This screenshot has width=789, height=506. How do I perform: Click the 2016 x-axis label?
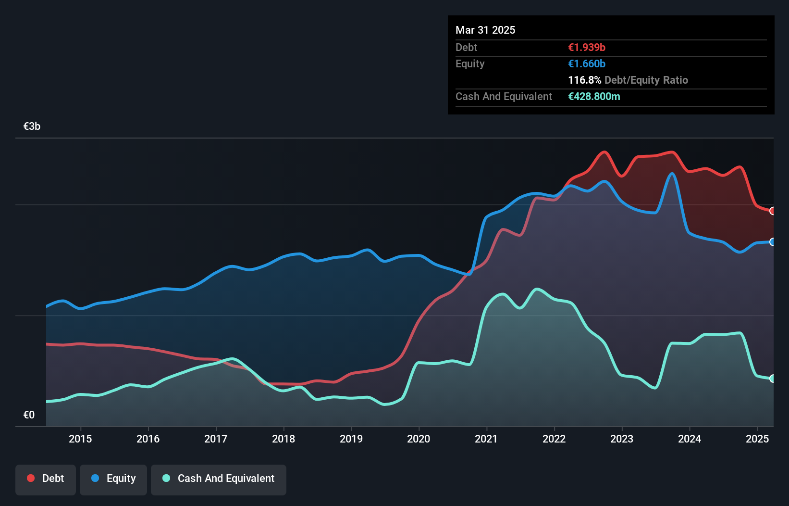(148, 439)
